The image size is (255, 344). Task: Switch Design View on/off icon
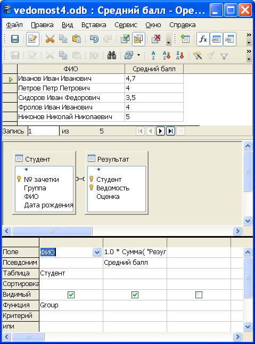click(x=138, y=39)
